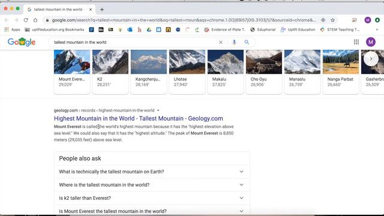Open the Apps grid shortcut in bookmarks bar
Image resolution: width=384 pixels, height=216 pixels.
(x=12, y=29)
